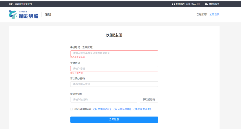The height and width of the screenshot is (129, 241).
Task: Click the 注册 header label
Action: coord(48,14)
